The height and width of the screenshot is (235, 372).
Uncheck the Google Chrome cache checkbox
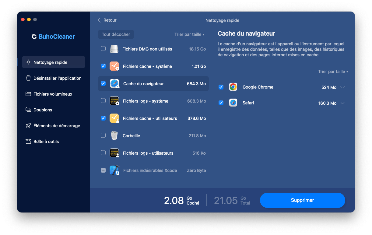221,87
